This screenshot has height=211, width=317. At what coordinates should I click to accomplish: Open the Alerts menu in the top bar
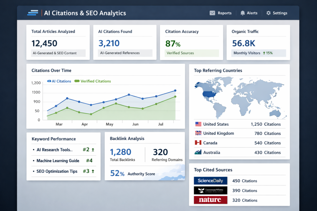pyautogui.click(x=249, y=13)
